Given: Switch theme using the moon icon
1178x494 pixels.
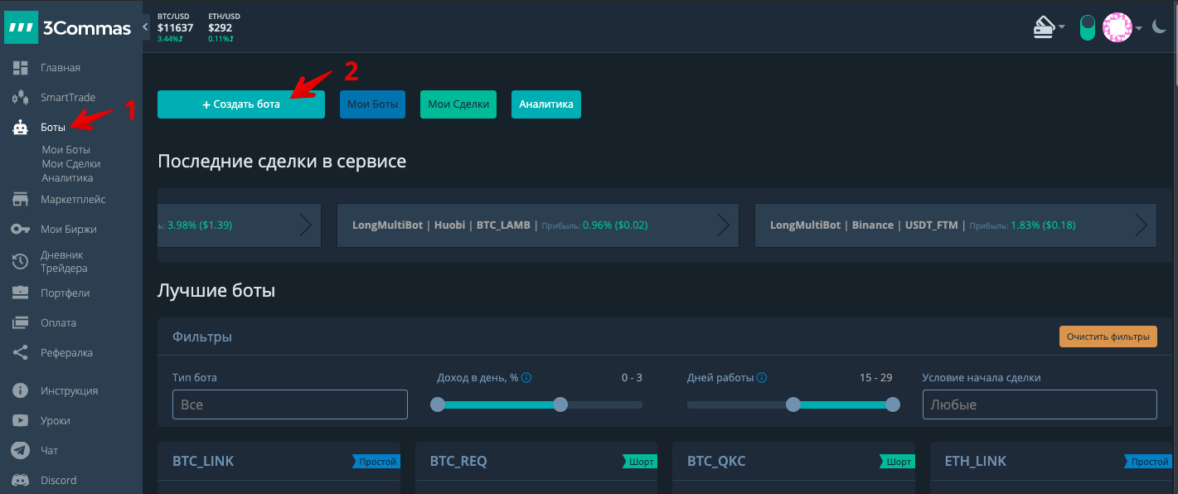Looking at the screenshot, I should coord(1159,27).
